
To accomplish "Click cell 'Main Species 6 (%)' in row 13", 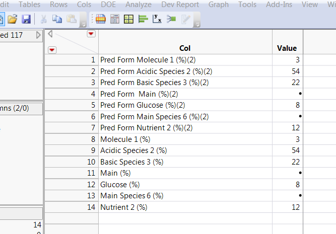I will click(185, 196).
